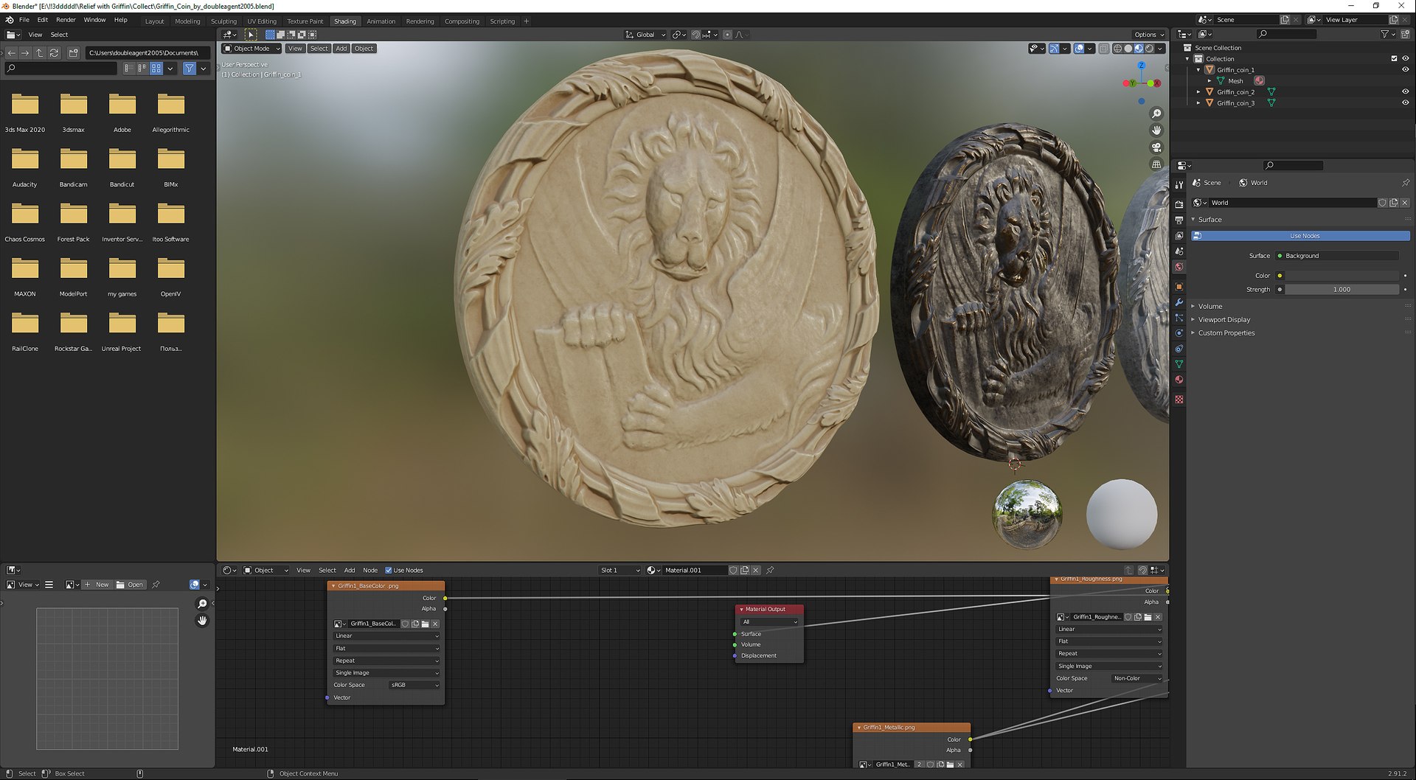Click the viewport zoom magnifier gizmo
The width and height of the screenshot is (1416, 780).
[x=1156, y=114]
